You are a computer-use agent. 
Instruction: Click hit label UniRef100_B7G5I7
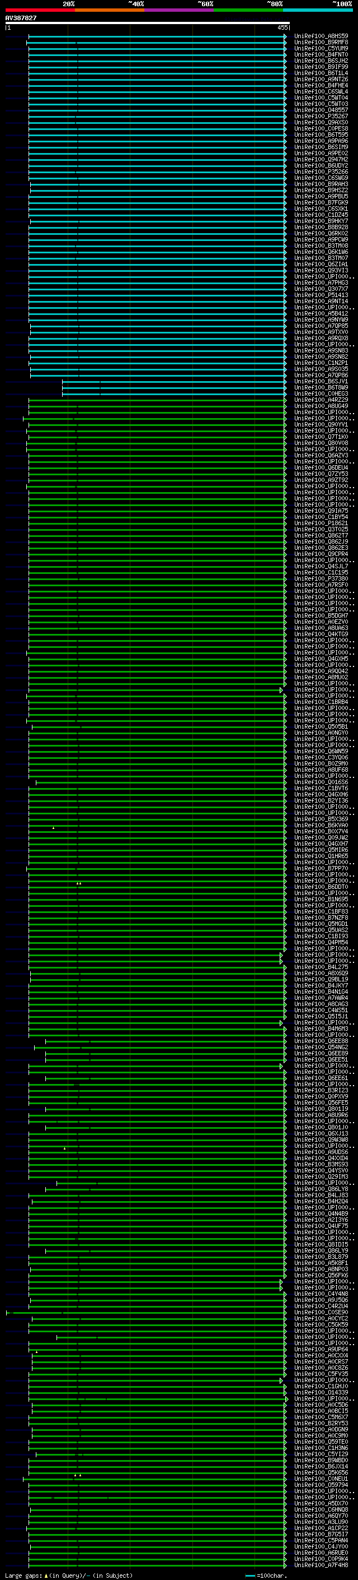click(321, 1534)
